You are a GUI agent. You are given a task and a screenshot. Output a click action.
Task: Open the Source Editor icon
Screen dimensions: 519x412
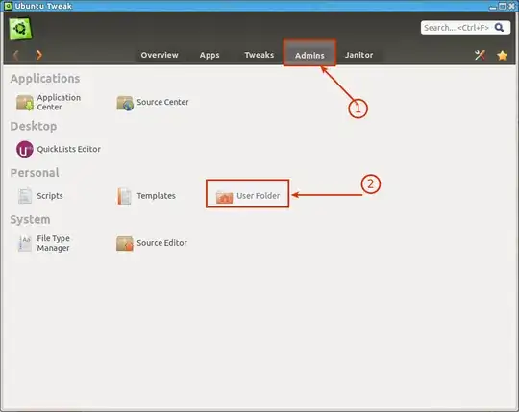[125, 243]
